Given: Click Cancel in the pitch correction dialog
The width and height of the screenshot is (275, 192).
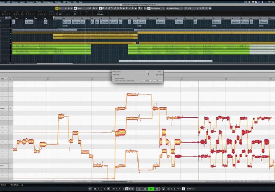Looking at the screenshot, I should 147,81.
